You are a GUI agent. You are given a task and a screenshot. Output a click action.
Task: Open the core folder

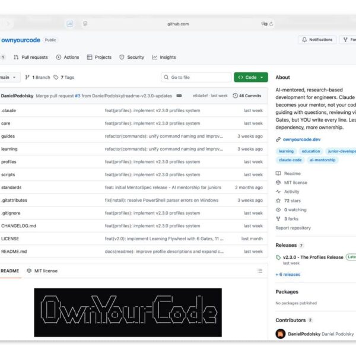pyautogui.click(x=6, y=123)
